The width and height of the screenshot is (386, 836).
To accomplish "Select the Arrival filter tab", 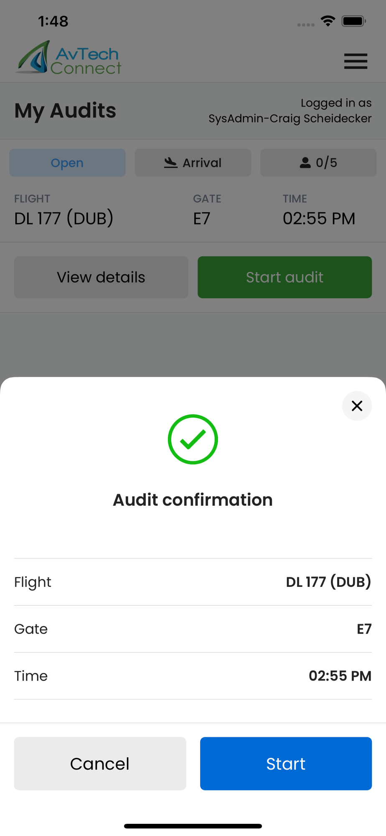I will [x=193, y=163].
